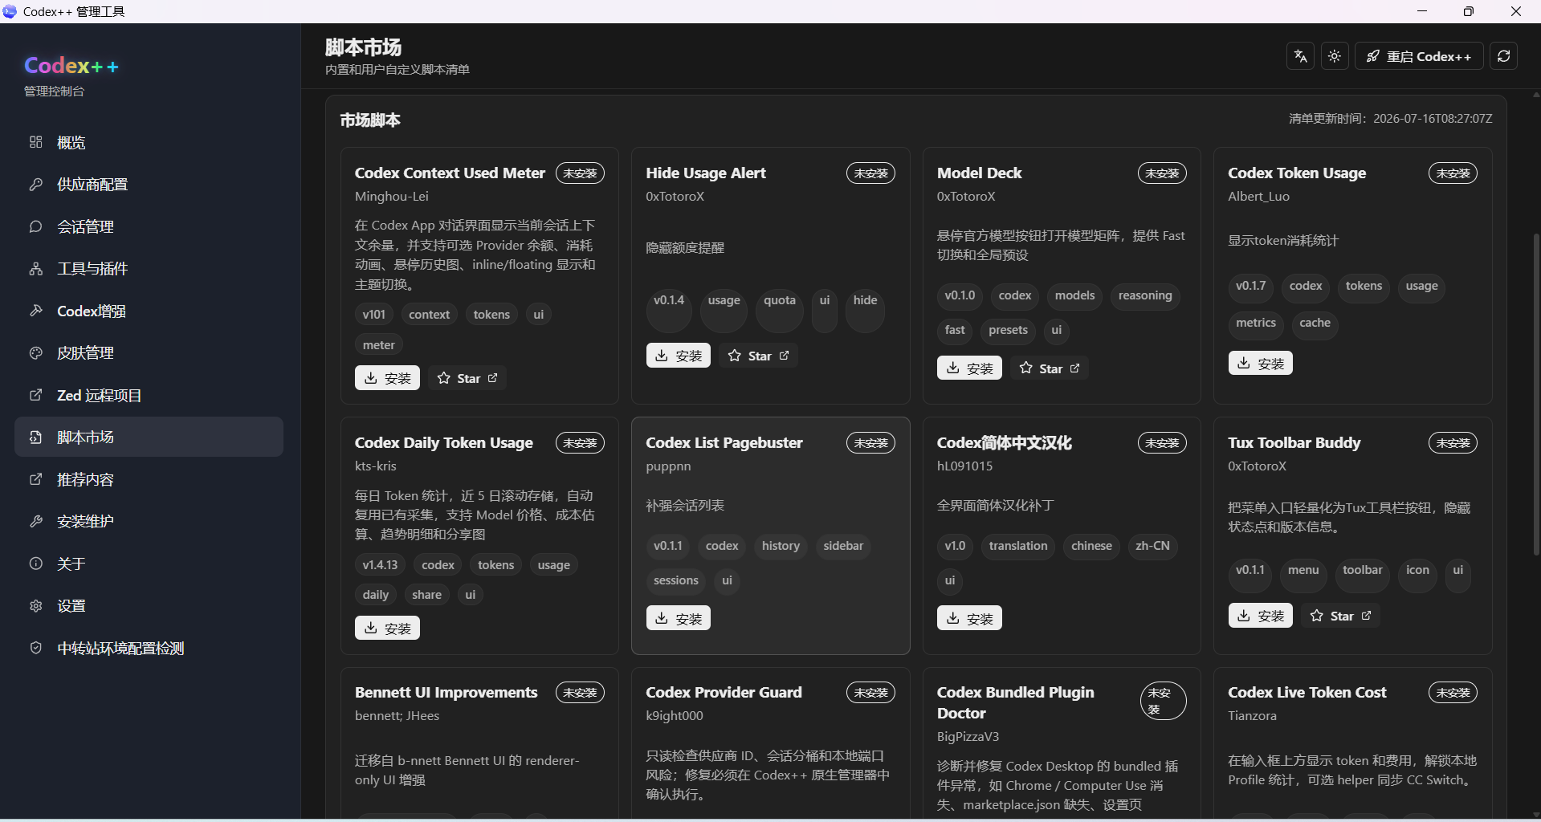Go to 安装维护 page

click(x=149, y=522)
